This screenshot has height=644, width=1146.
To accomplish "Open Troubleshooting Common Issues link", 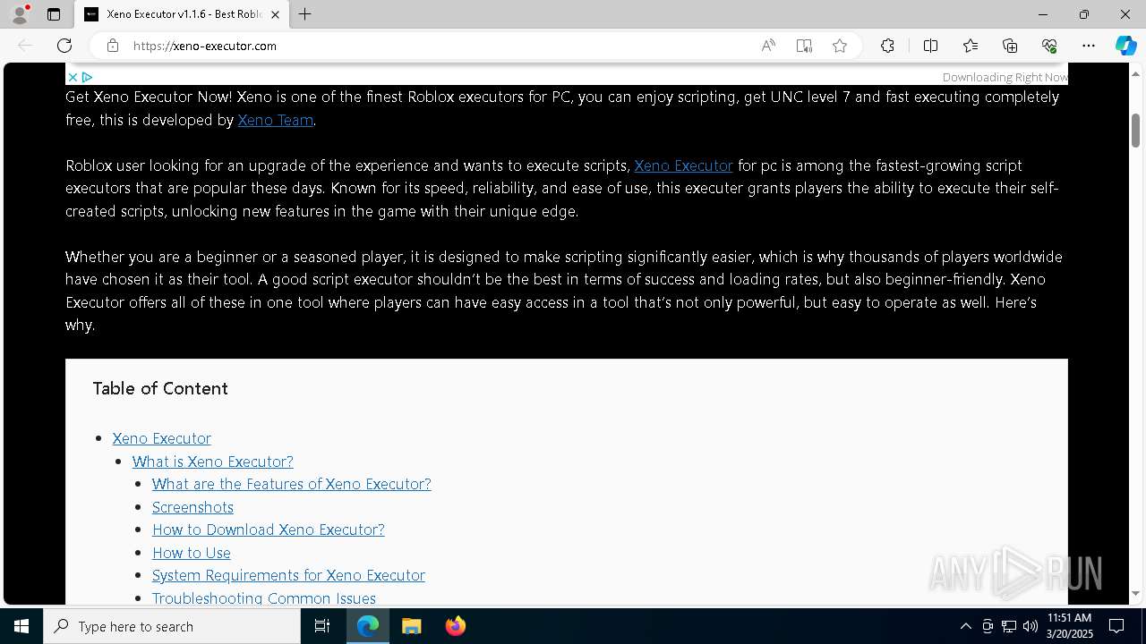I will tap(264, 598).
